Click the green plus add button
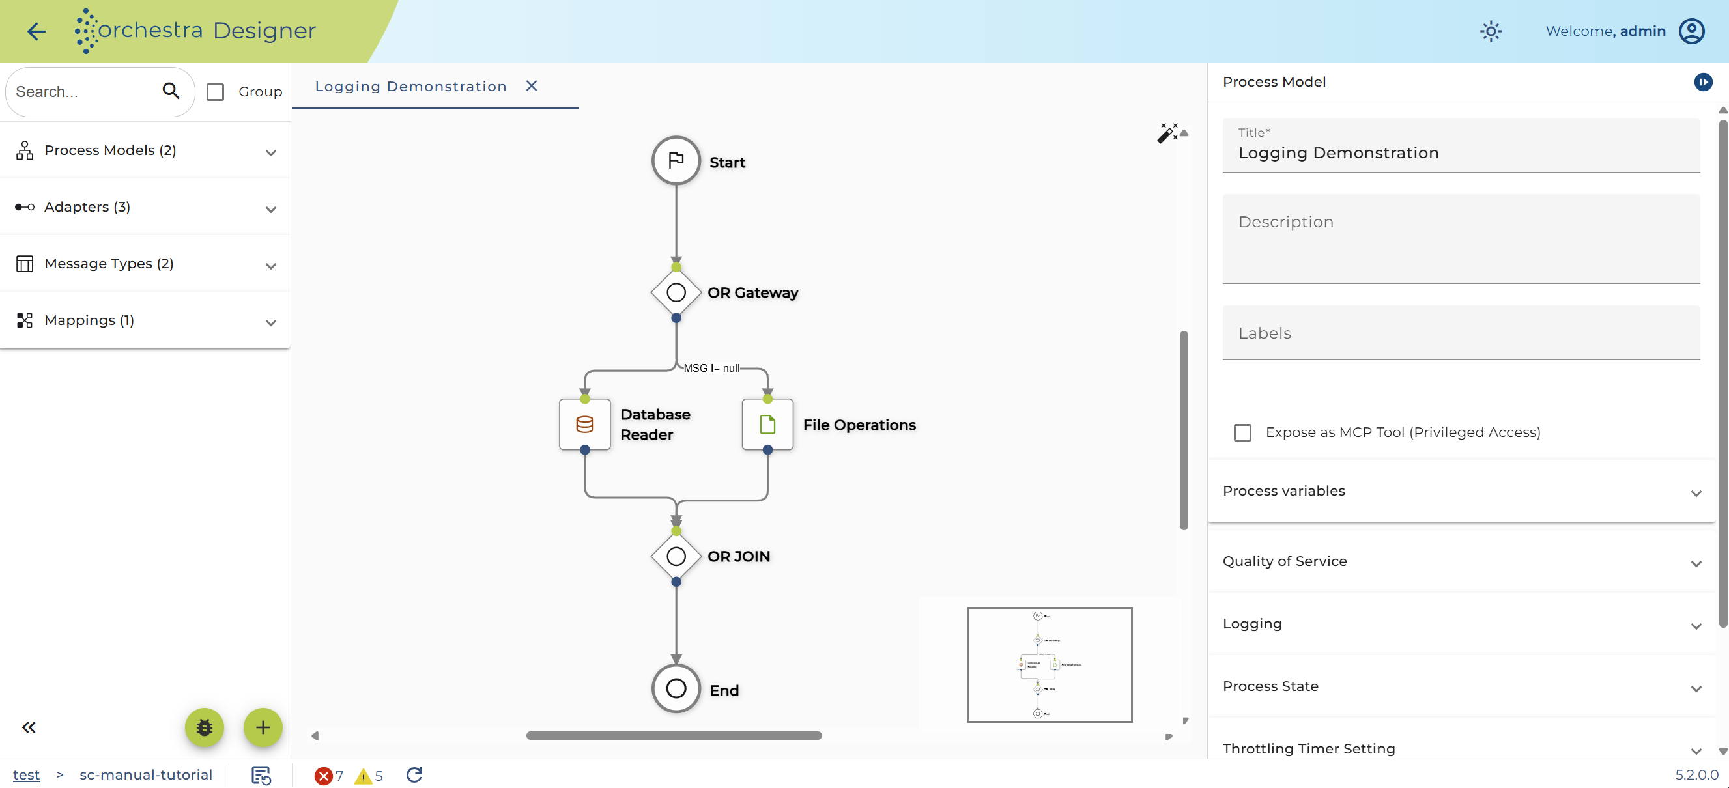 click(x=263, y=727)
